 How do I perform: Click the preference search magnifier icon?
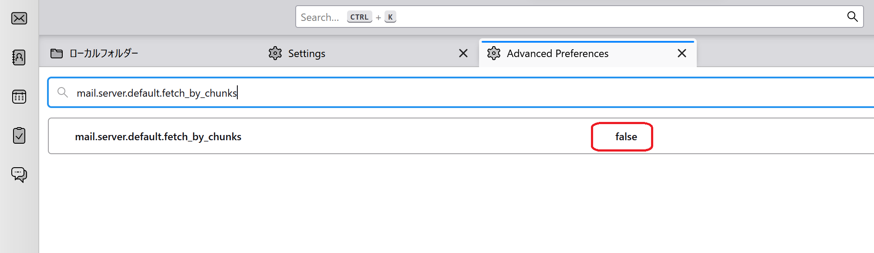pyautogui.click(x=63, y=92)
